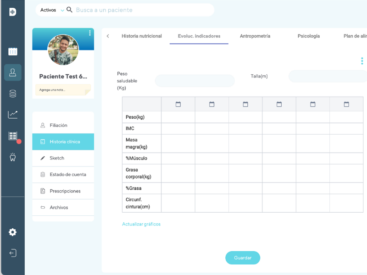Open the grid icon with red notification badge

(x=12, y=136)
